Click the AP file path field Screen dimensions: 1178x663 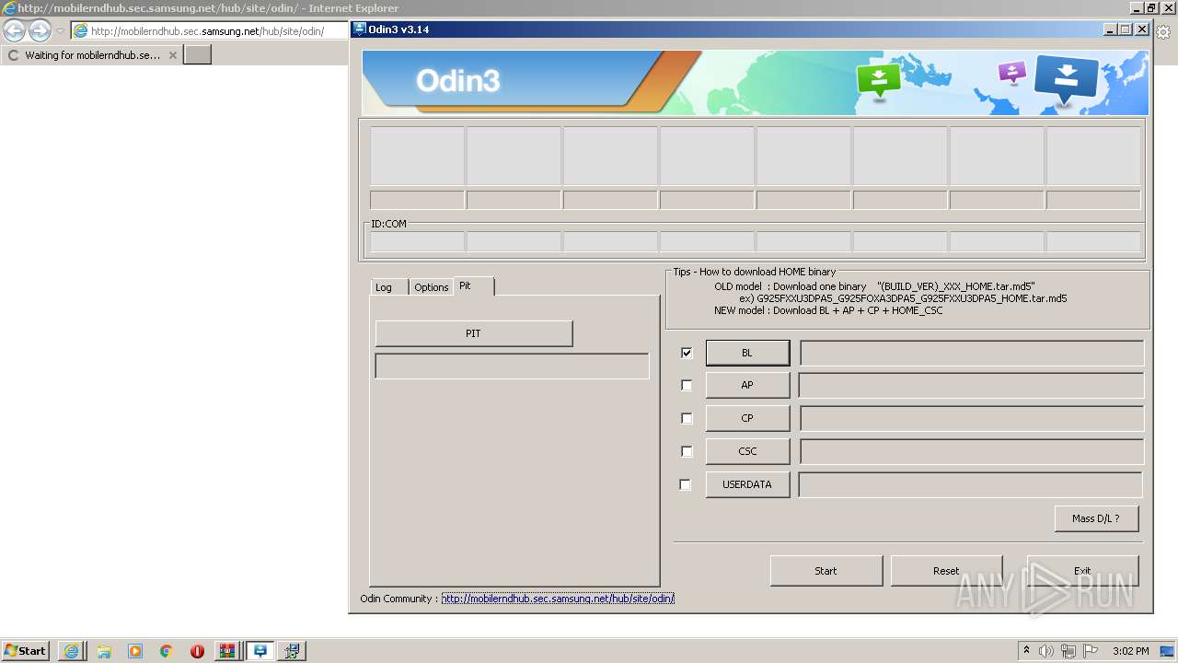pyautogui.click(x=971, y=385)
